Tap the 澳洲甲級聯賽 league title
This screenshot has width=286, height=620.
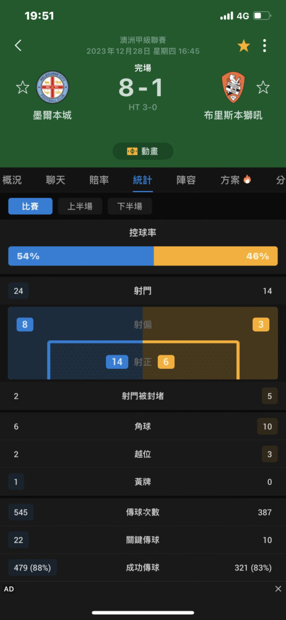(x=143, y=40)
